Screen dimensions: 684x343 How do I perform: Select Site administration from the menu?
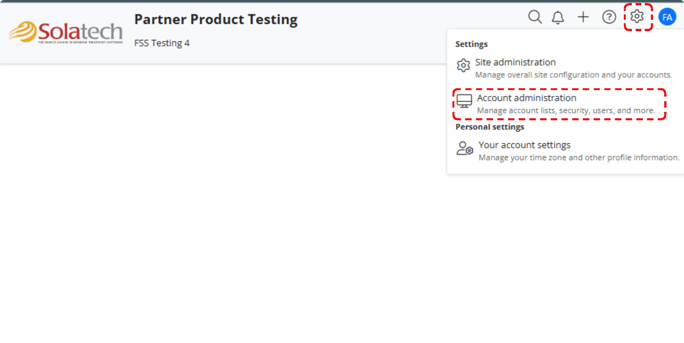(515, 62)
